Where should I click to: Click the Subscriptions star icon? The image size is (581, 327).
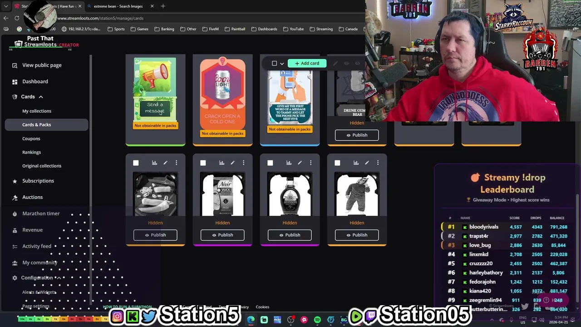point(15,181)
